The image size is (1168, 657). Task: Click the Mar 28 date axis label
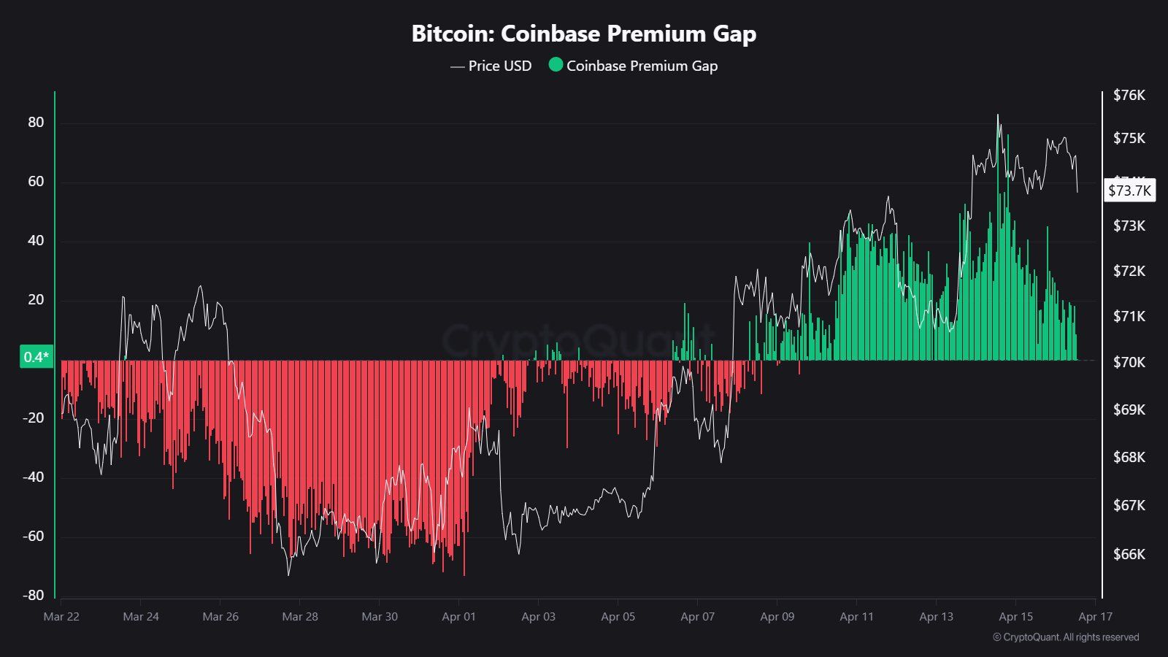300,617
